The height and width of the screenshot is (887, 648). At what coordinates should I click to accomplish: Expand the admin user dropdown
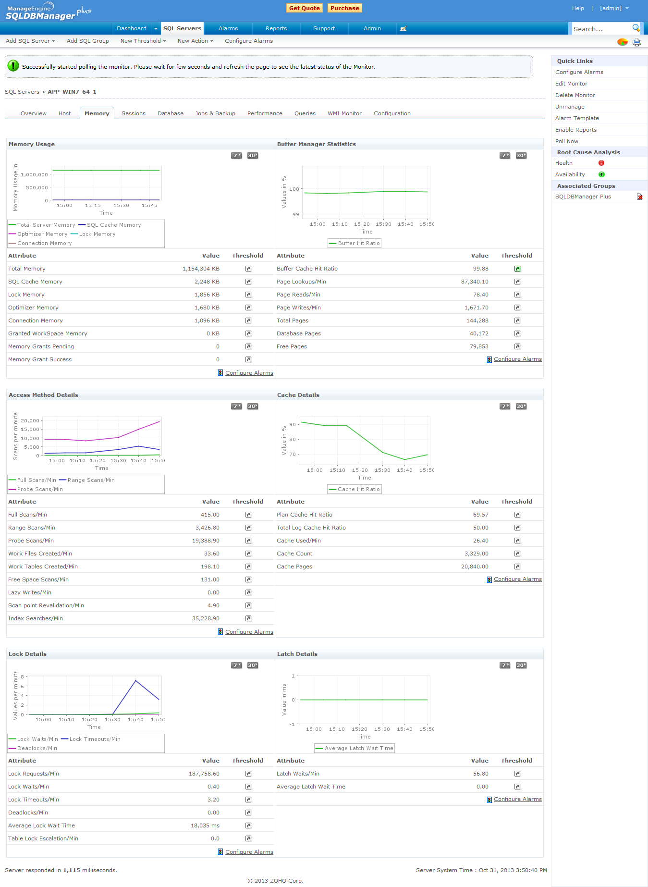(614, 8)
